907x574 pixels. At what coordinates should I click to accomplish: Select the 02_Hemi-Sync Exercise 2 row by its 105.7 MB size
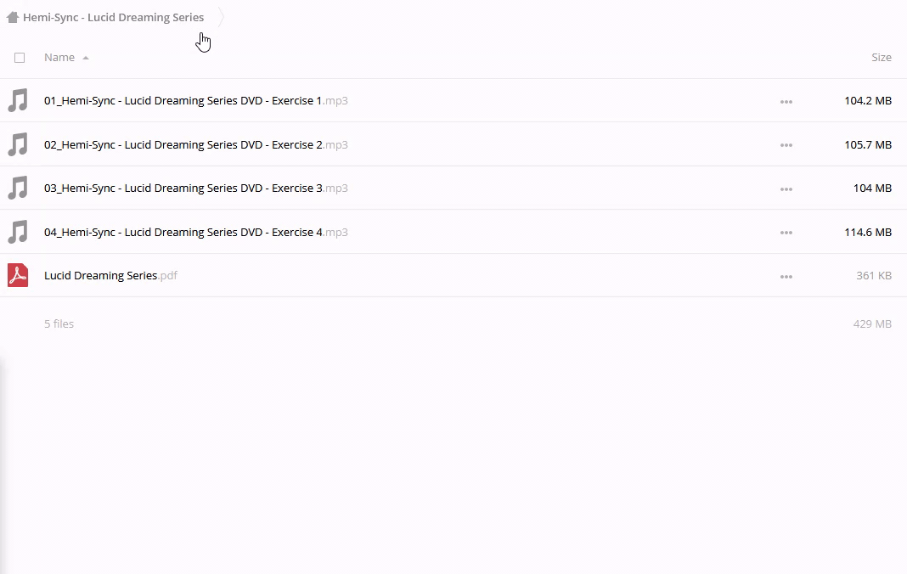[867, 144]
